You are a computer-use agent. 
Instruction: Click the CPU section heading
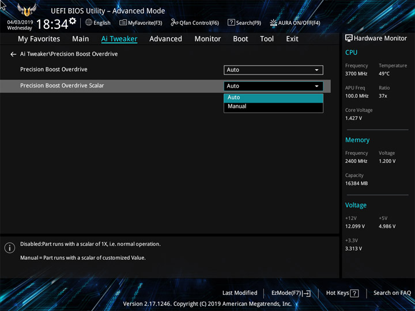[x=351, y=52]
